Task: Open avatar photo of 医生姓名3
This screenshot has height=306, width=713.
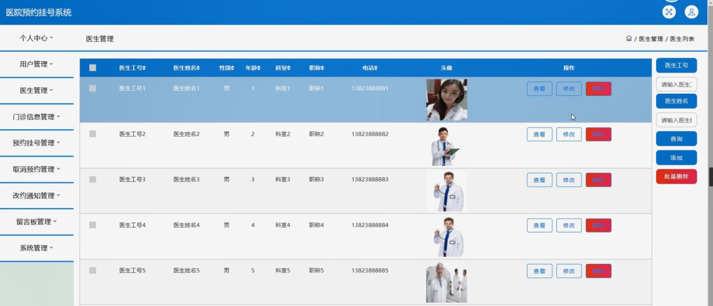Action: pos(446,191)
